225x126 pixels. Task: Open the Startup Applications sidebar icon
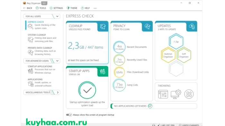31,71
